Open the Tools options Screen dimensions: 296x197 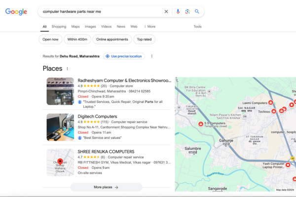click(x=197, y=27)
